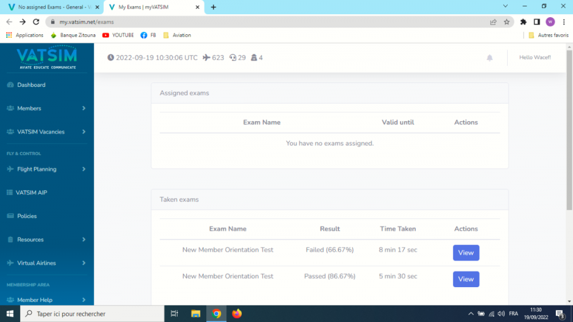This screenshot has height=322, width=573.
Task: Click the VATSIM AIP book icon
Action: point(10,193)
